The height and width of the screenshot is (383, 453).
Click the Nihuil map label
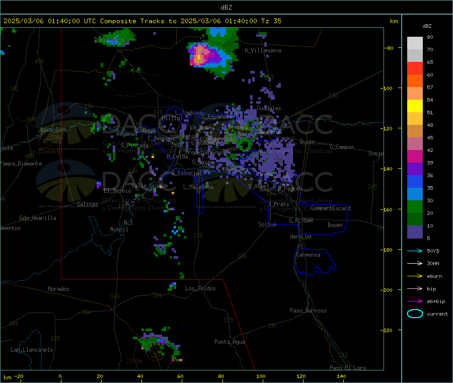point(119,229)
